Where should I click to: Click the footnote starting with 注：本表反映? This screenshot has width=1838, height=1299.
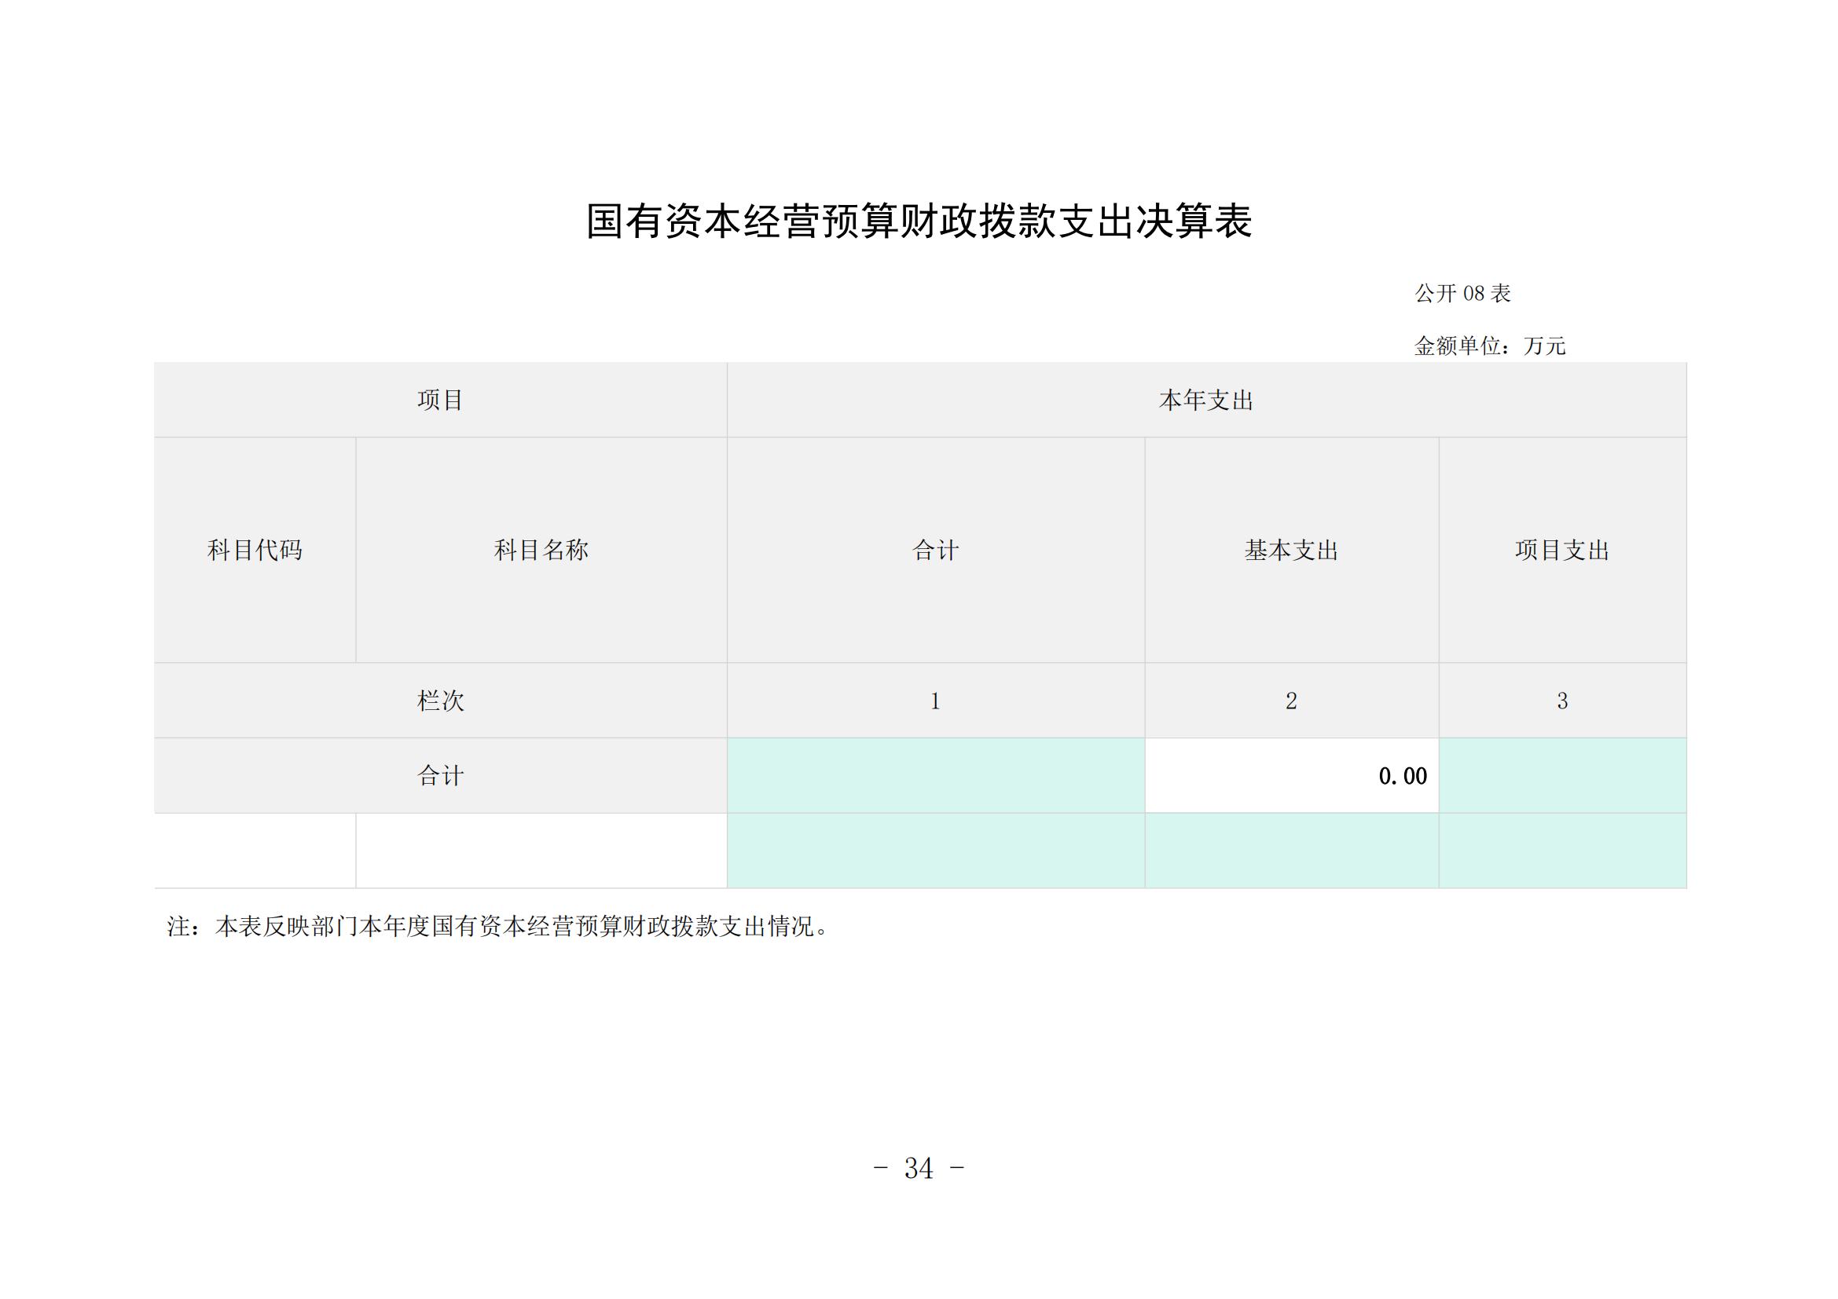499,927
